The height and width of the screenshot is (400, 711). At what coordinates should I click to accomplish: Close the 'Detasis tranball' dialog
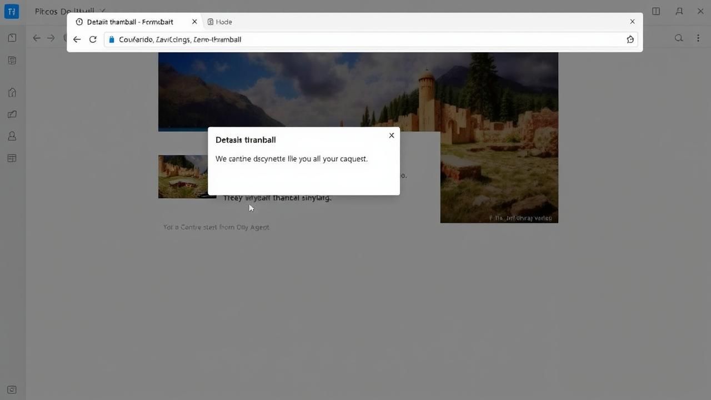[392, 136]
